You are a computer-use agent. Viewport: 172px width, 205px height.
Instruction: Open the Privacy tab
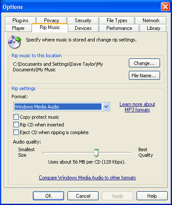point(51,20)
